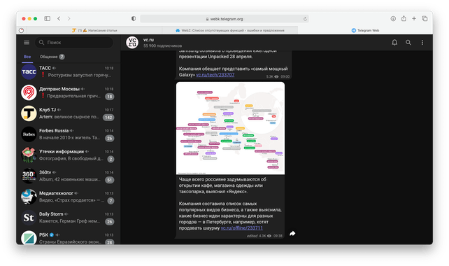
Task: Go back in Safari
Action: (59, 19)
